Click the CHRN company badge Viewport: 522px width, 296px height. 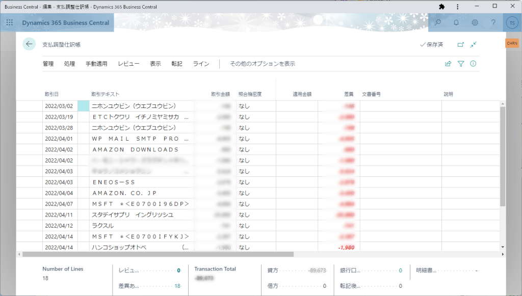[x=512, y=43]
